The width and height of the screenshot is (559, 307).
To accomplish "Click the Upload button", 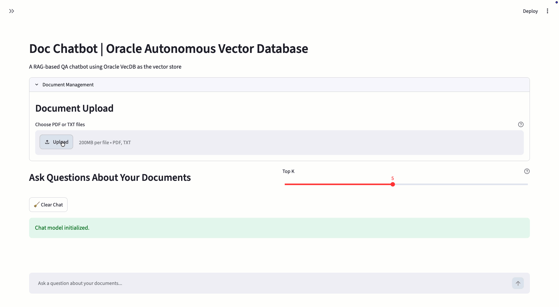I will [56, 142].
